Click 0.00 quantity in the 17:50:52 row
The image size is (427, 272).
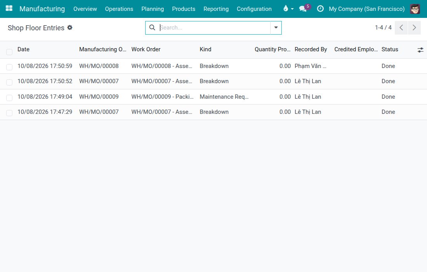[x=285, y=81]
